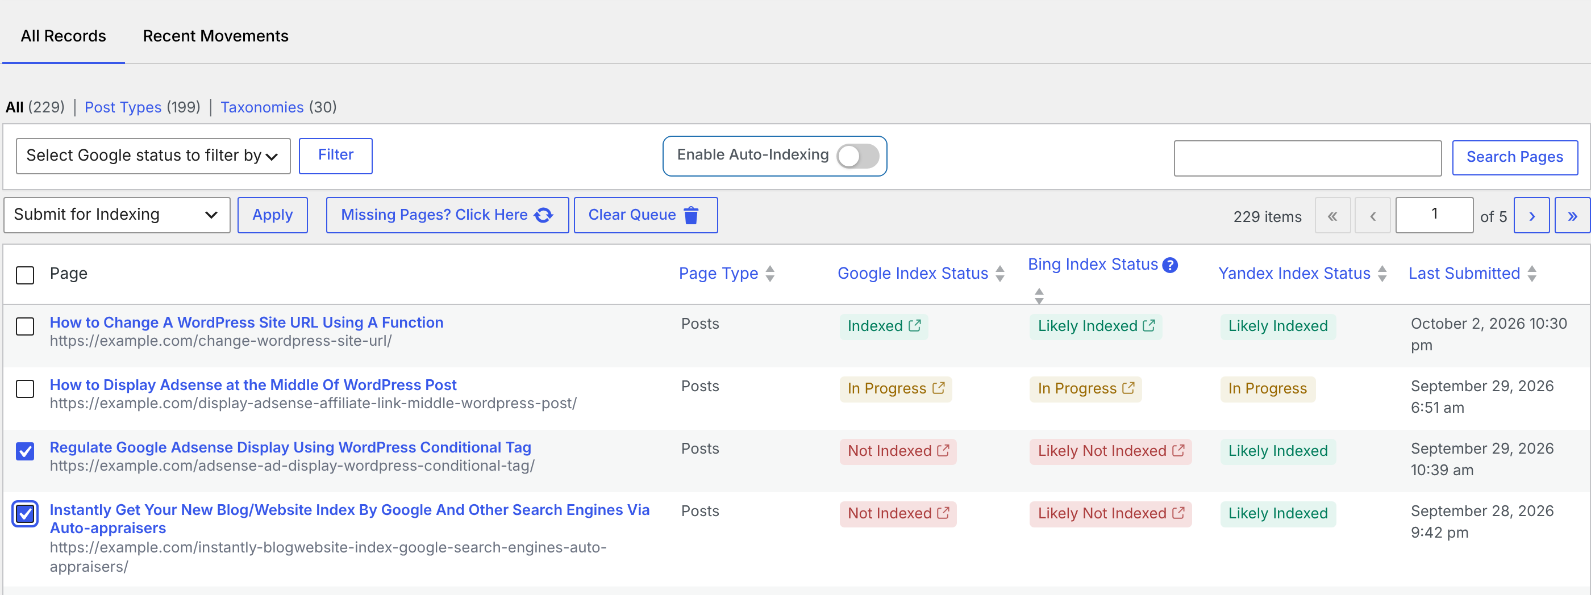Check the select-all Page header checkbox

click(x=24, y=275)
